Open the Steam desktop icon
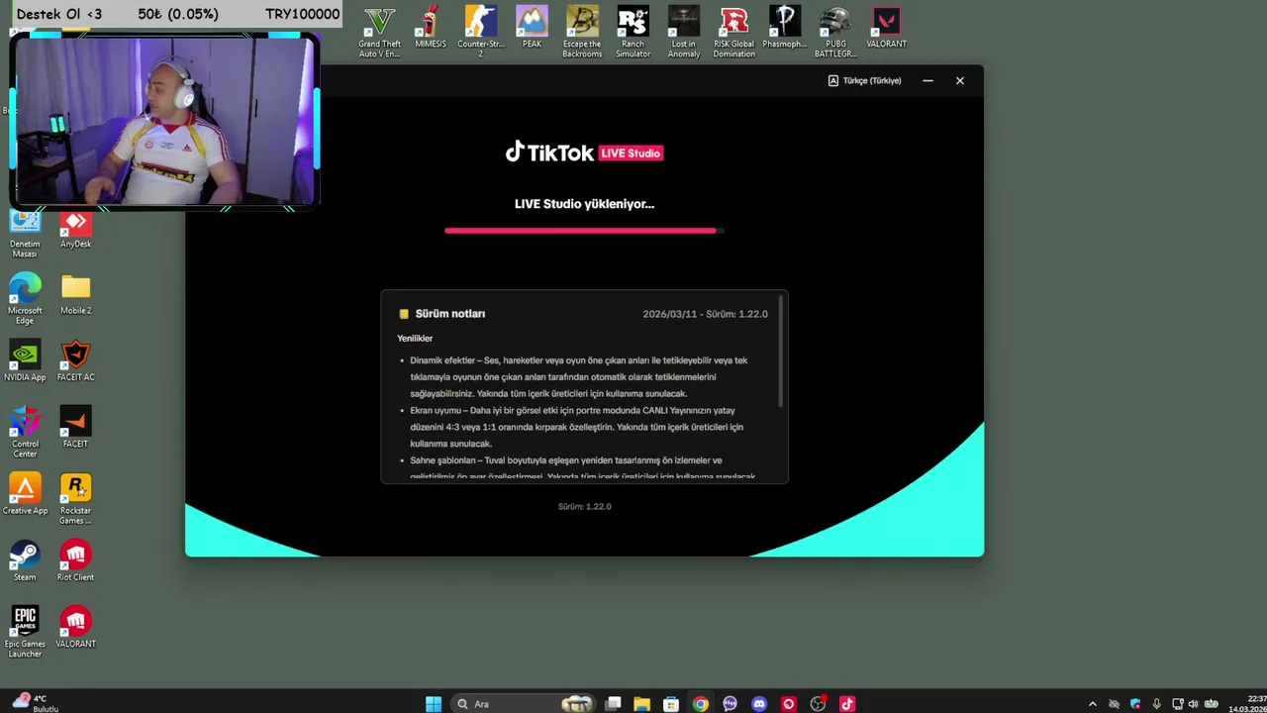Screen dimensions: 1267x713 25,561
